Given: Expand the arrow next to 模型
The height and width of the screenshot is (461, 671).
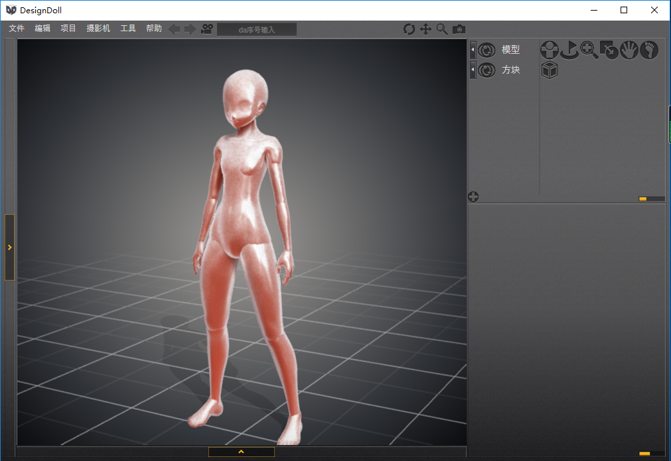Looking at the screenshot, I should (x=473, y=50).
